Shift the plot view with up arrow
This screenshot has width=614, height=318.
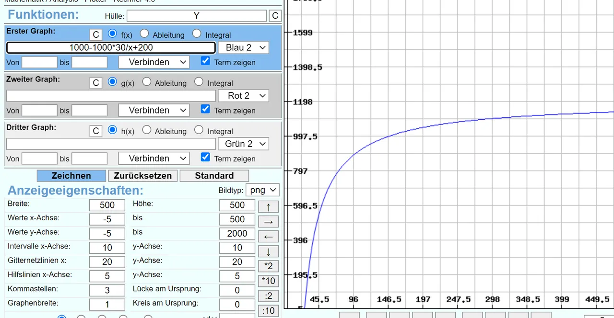click(x=269, y=207)
